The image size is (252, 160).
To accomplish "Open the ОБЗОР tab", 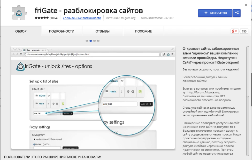I will click(x=21, y=31).
